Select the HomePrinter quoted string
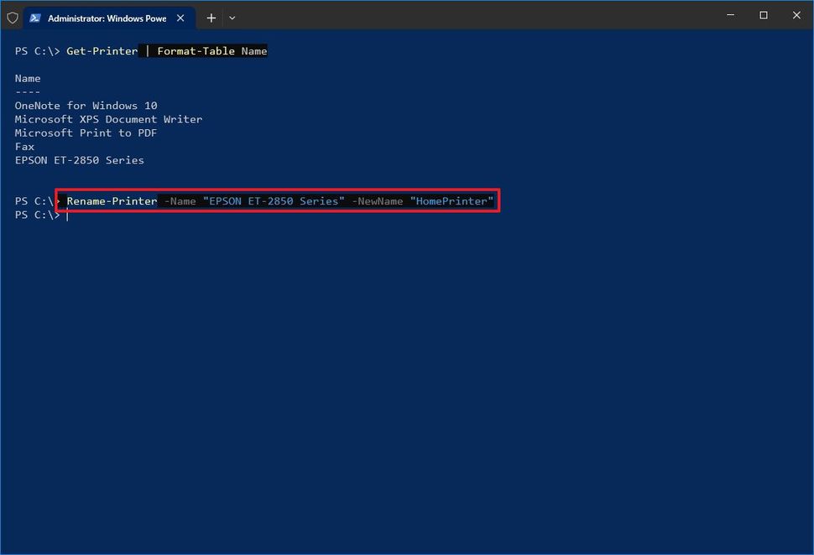Image resolution: width=814 pixels, height=555 pixels. click(451, 201)
